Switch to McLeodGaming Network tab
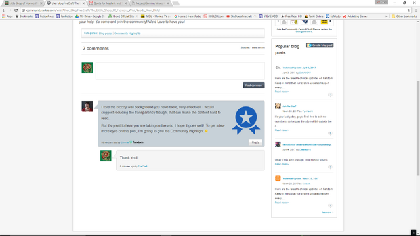Viewport: 420px width, 236px height. coord(150,3)
